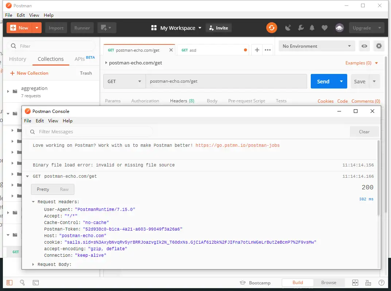Click the orange sync status icon

(271, 28)
